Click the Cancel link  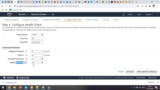click(121, 72)
